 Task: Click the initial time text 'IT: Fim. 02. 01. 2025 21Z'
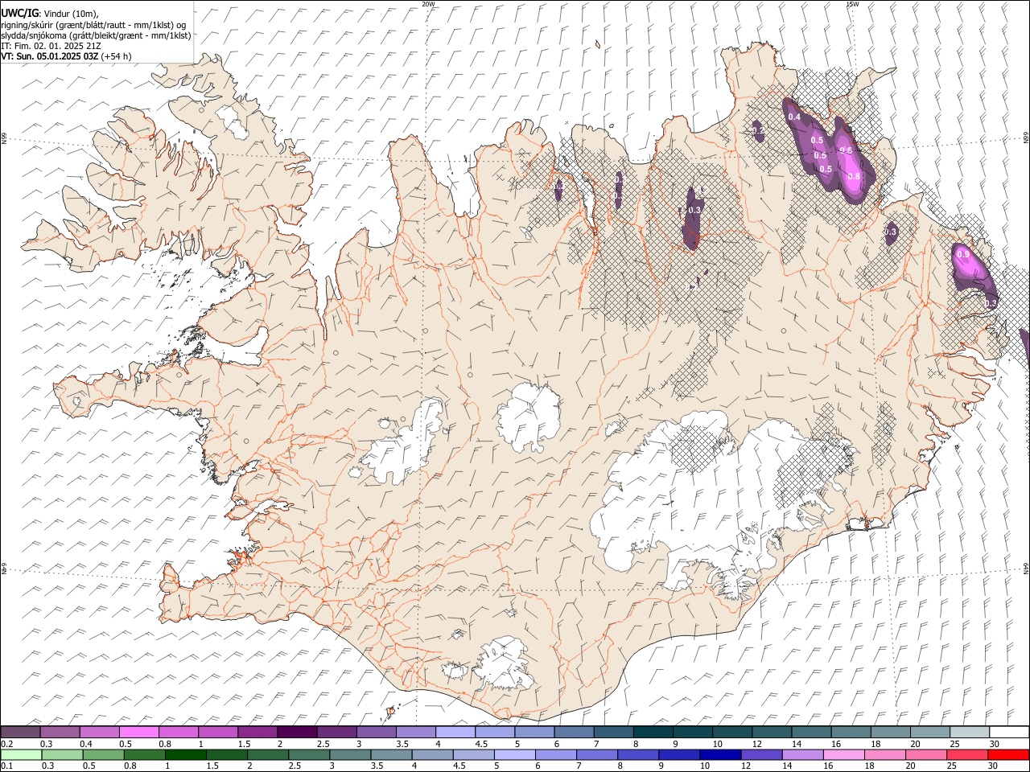51,46
